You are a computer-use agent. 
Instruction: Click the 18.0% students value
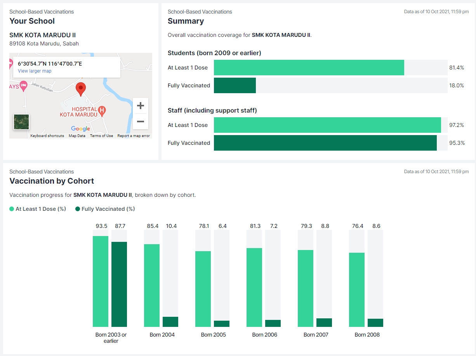457,85
